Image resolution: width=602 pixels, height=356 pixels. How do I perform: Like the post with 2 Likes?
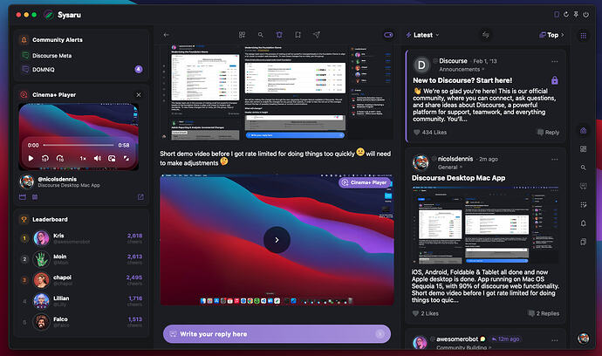pos(425,313)
